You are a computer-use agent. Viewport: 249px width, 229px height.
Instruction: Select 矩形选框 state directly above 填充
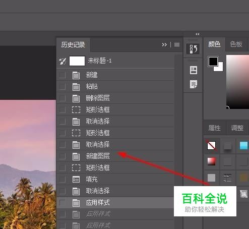[x=115, y=168]
